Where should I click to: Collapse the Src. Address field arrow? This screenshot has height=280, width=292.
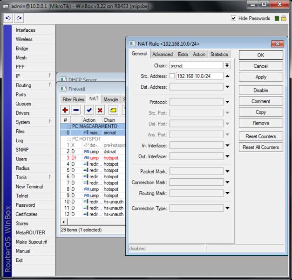pos(227,76)
